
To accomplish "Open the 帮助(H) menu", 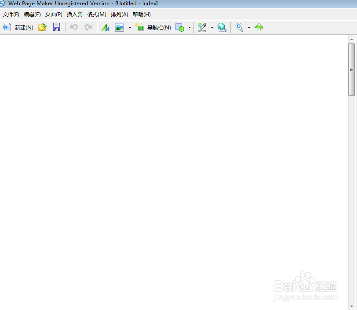I will (x=142, y=15).
